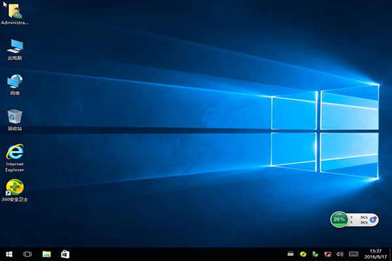Open the disconnected network tray icon

(x=327, y=254)
